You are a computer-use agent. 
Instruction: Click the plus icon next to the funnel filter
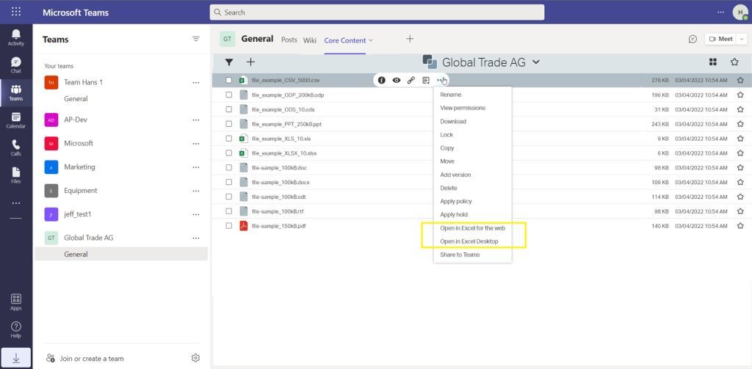tap(250, 62)
